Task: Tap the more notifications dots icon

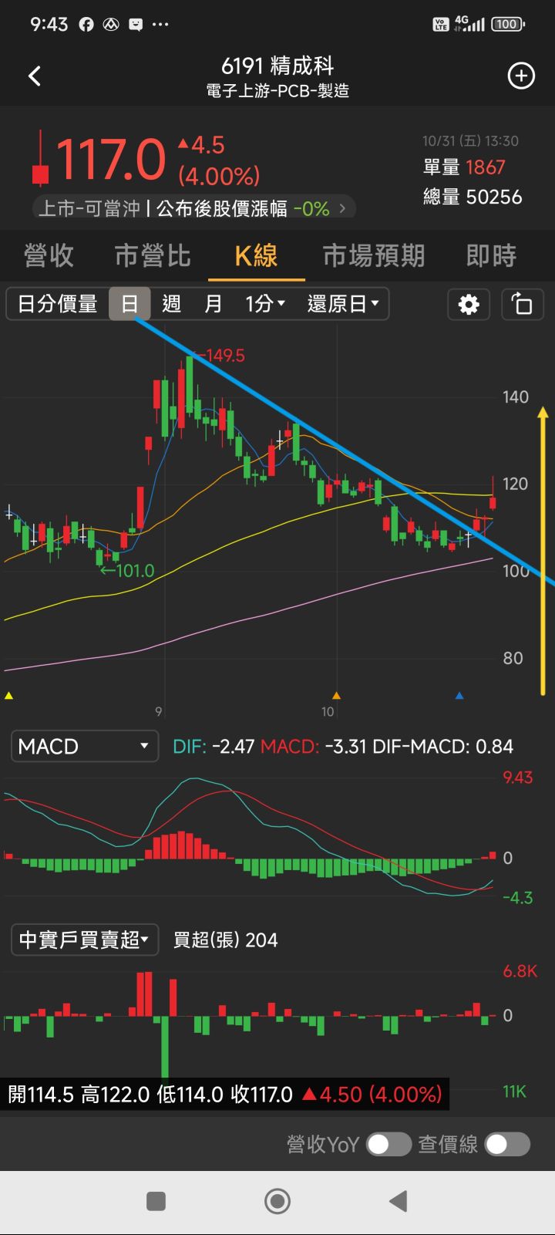Action: (x=160, y=25)
